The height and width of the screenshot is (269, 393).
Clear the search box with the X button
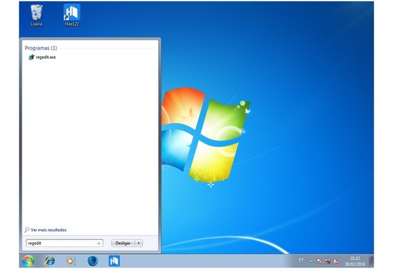point(99,243)
